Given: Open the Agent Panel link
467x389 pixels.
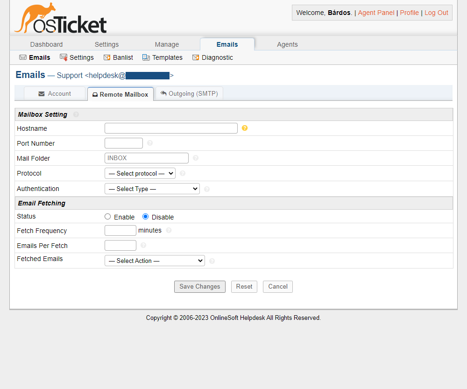Looking at the screenshot, I should (x=376, y=13).
